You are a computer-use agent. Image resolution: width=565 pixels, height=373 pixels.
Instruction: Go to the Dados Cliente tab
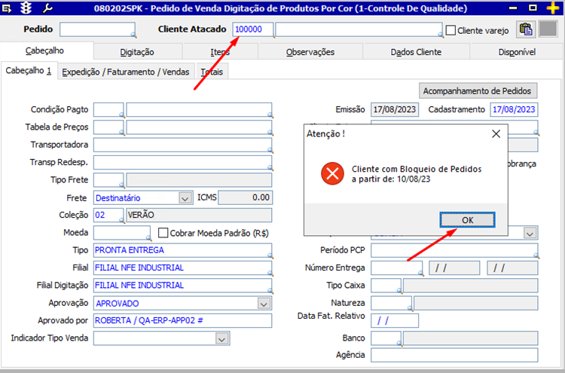pos(416,52)
